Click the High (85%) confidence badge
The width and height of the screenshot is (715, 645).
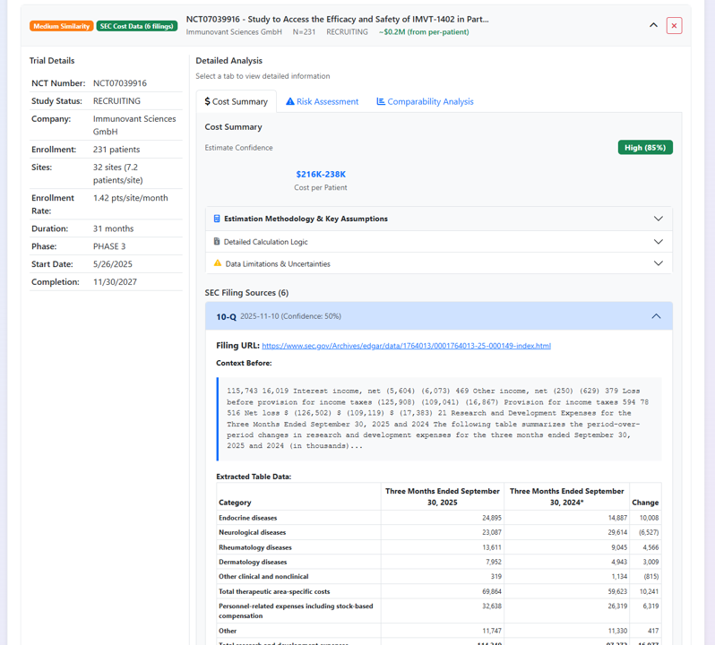click(x=645, y=148)
